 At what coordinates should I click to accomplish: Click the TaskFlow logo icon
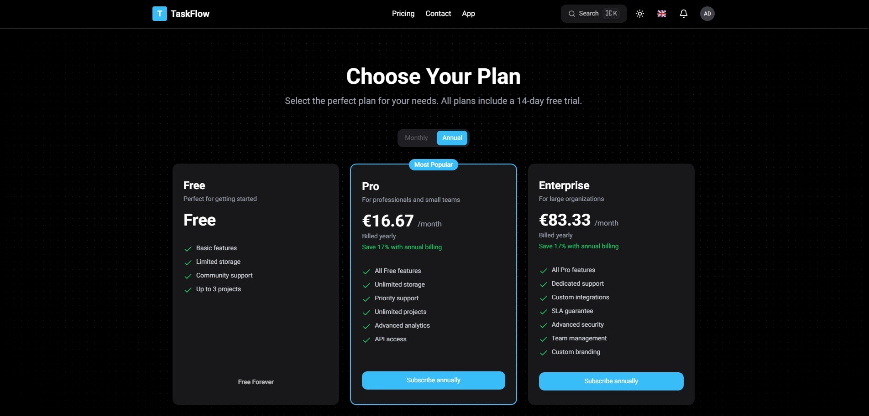(x=159, y=13)
